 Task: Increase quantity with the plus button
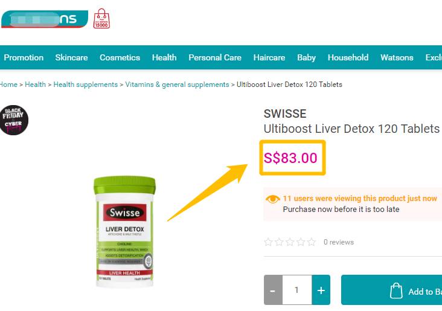coord(321,290)
